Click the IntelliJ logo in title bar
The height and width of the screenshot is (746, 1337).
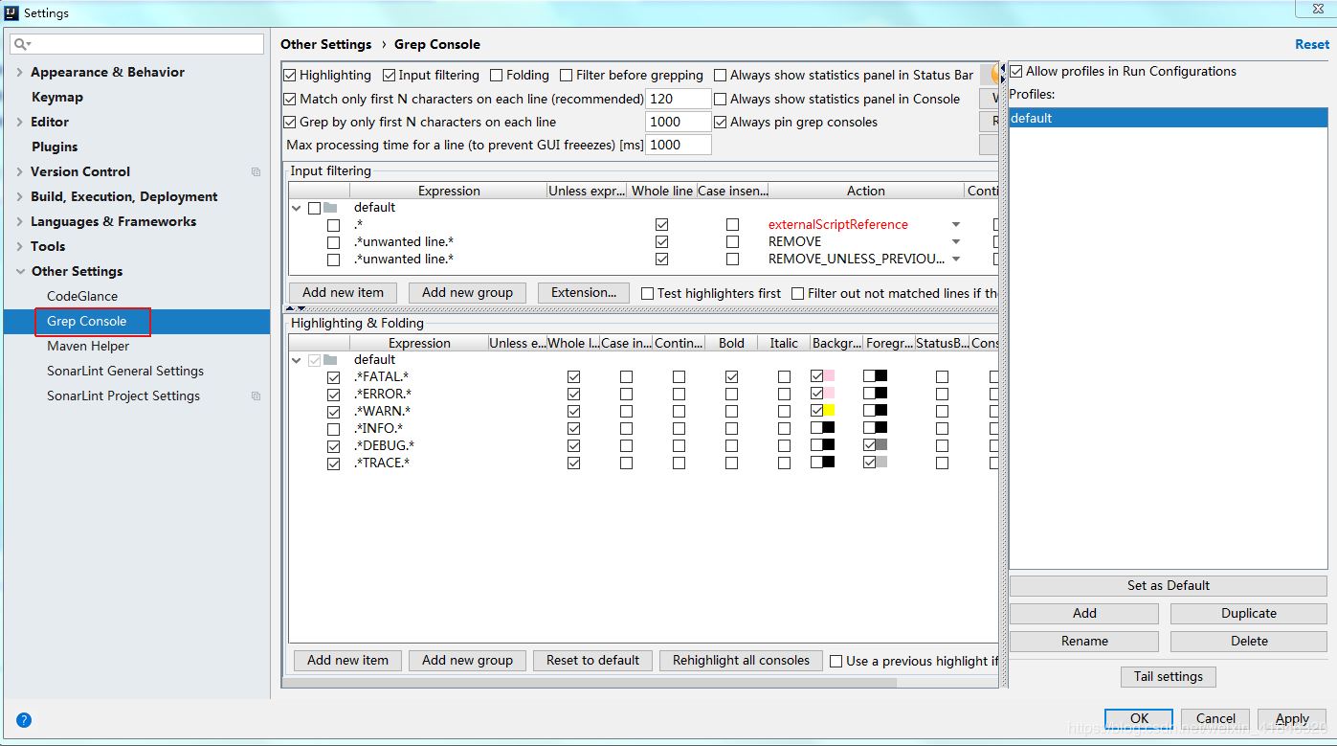pyautogui.click(x=12, y=12)
